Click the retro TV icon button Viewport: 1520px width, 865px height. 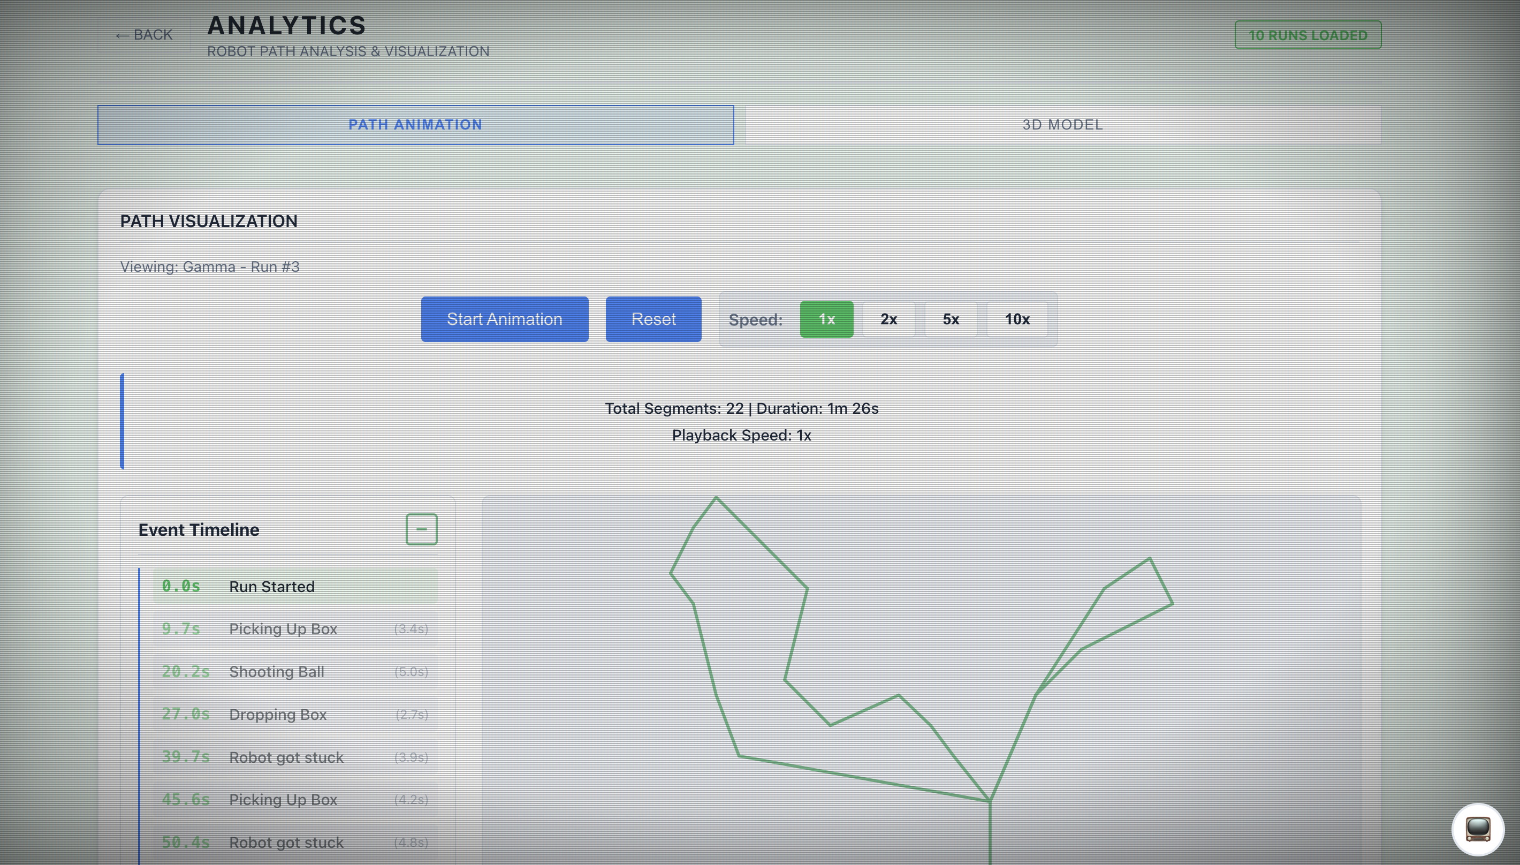1477,829
